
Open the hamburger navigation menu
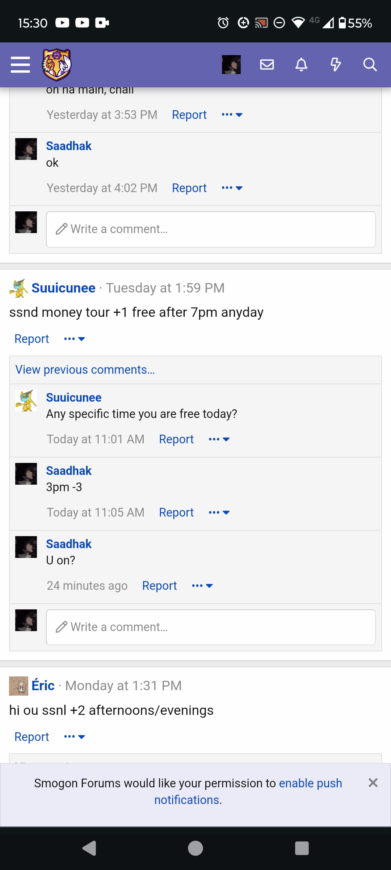coord(20,65)
